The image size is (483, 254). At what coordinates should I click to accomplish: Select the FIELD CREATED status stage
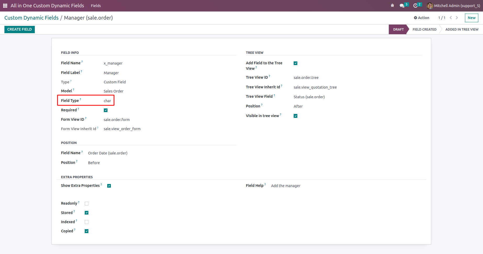click(x=424, y=30)
